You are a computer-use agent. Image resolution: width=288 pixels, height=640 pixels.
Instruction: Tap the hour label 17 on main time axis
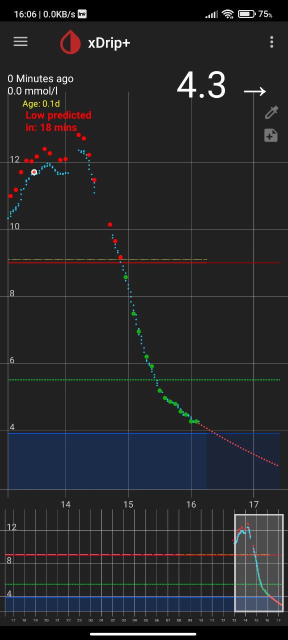(x=253, y=504)
